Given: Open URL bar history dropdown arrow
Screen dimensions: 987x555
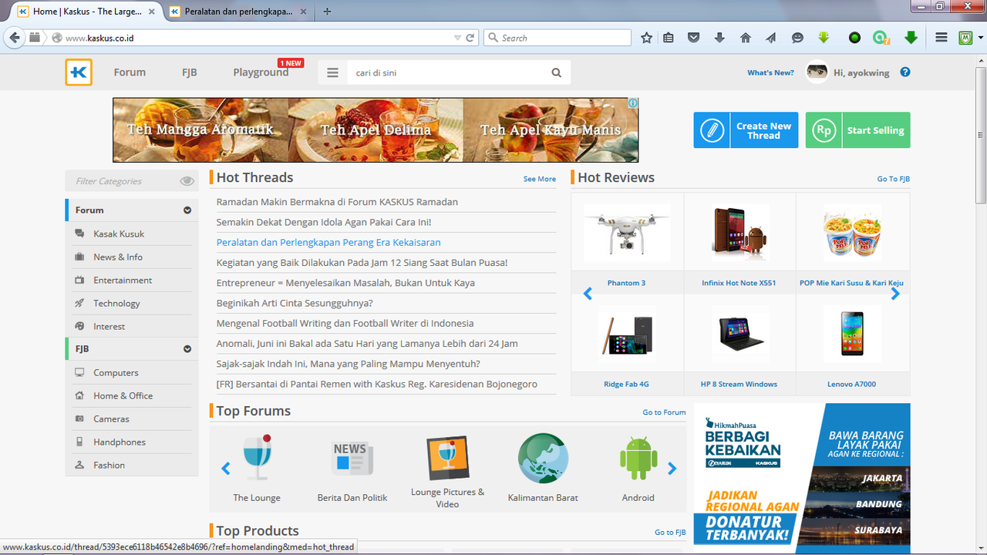Looking at the screenshot, I should point(457,38).
